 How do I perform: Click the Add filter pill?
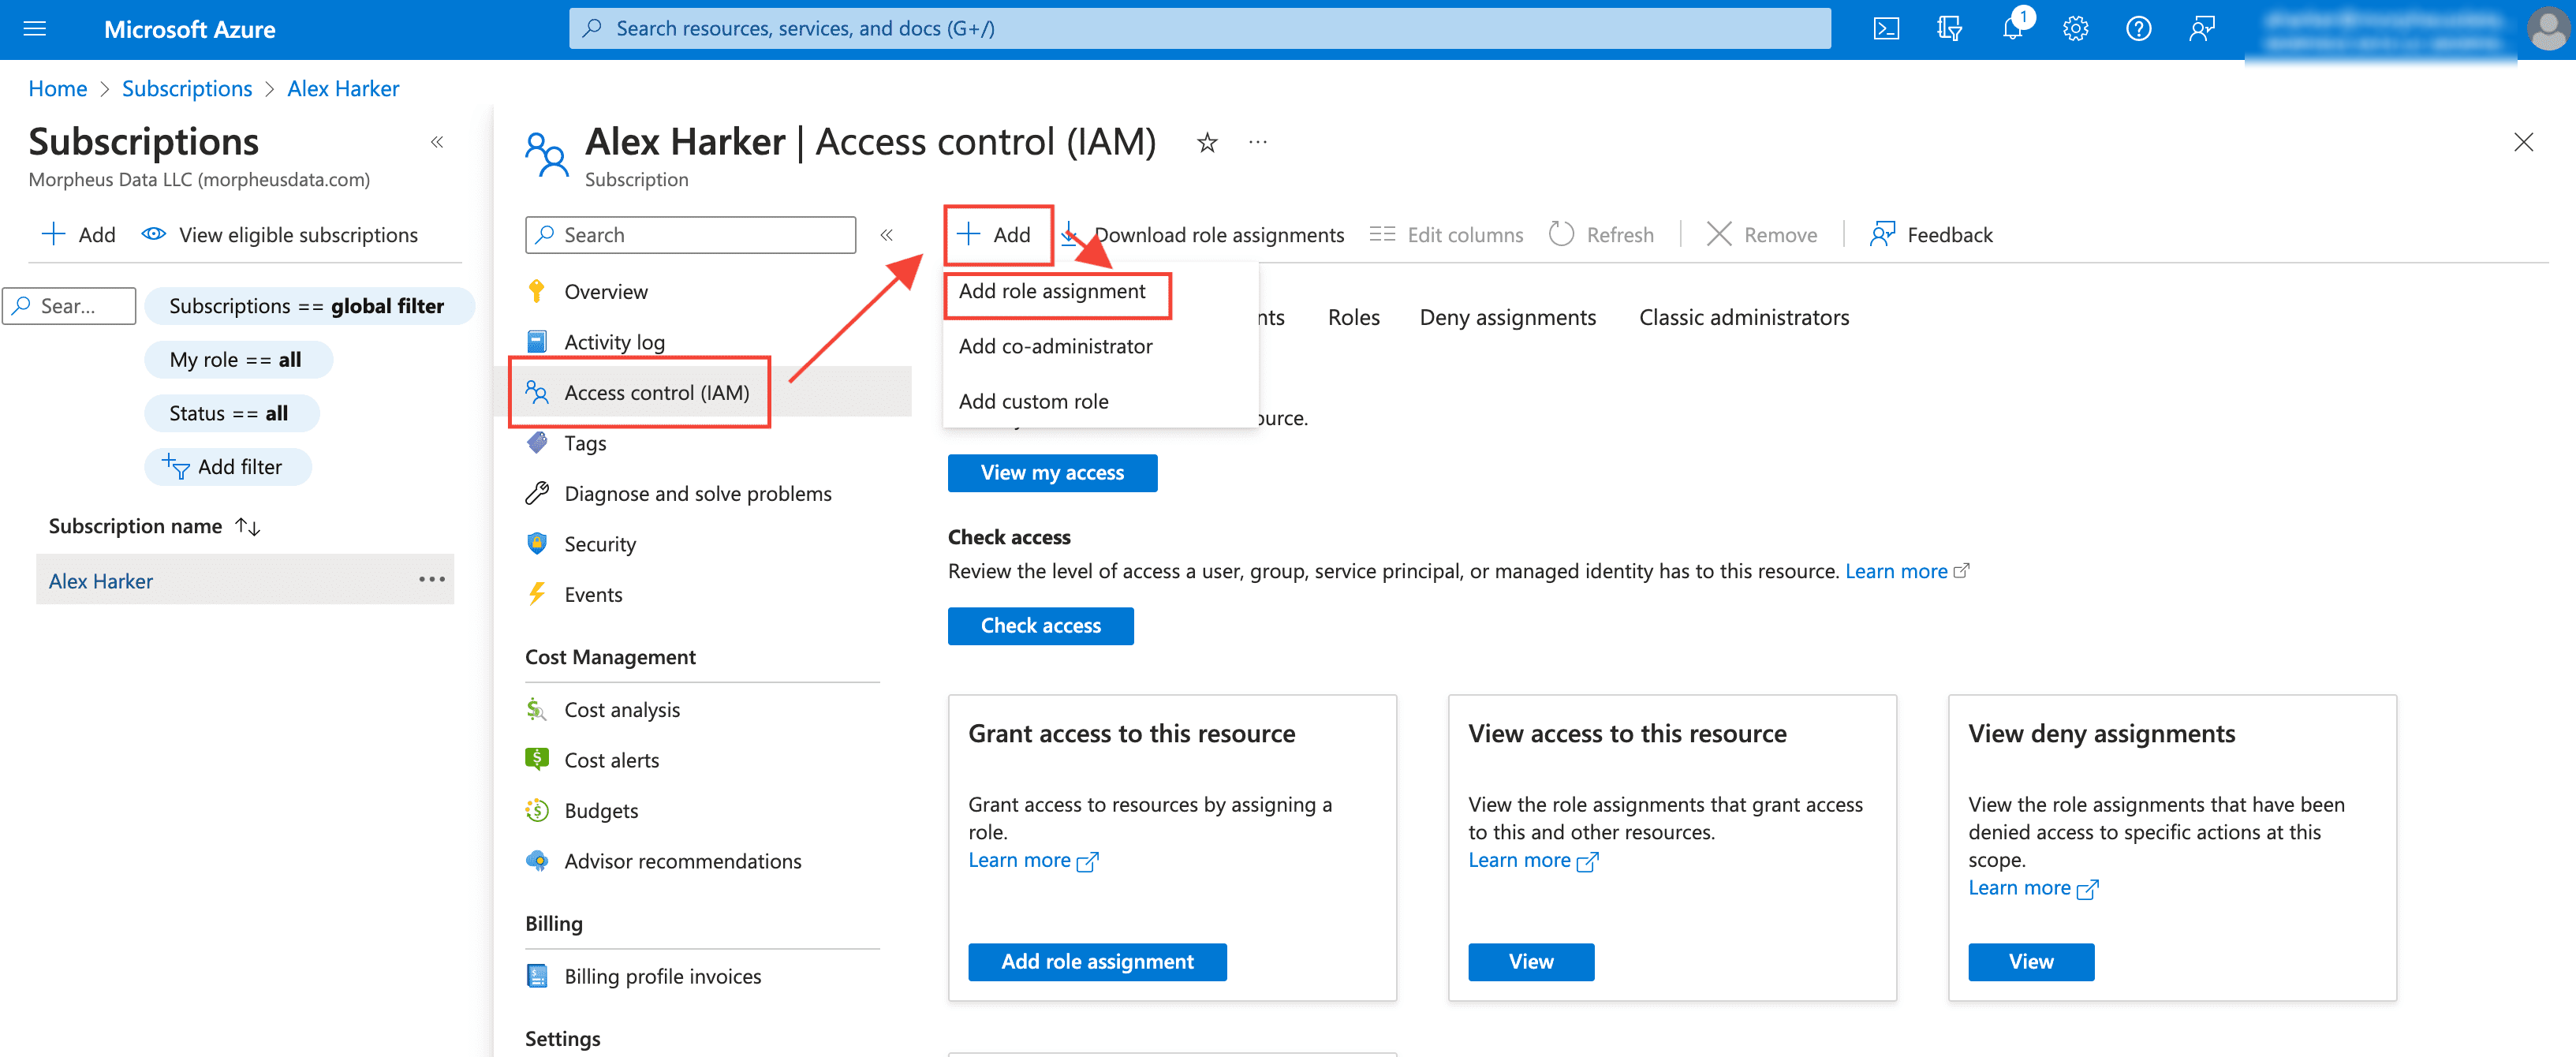(227, 467)
